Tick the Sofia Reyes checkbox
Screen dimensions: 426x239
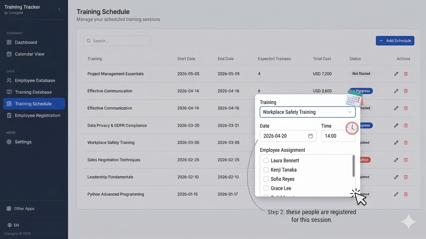pyautogui.click(x=266, y=179)
